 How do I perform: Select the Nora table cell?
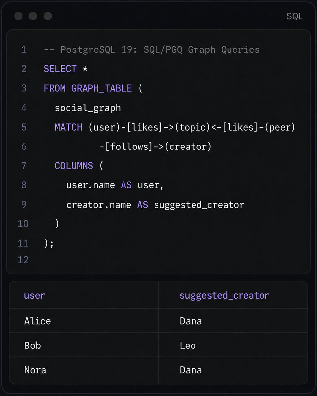[x=84, y=370]
